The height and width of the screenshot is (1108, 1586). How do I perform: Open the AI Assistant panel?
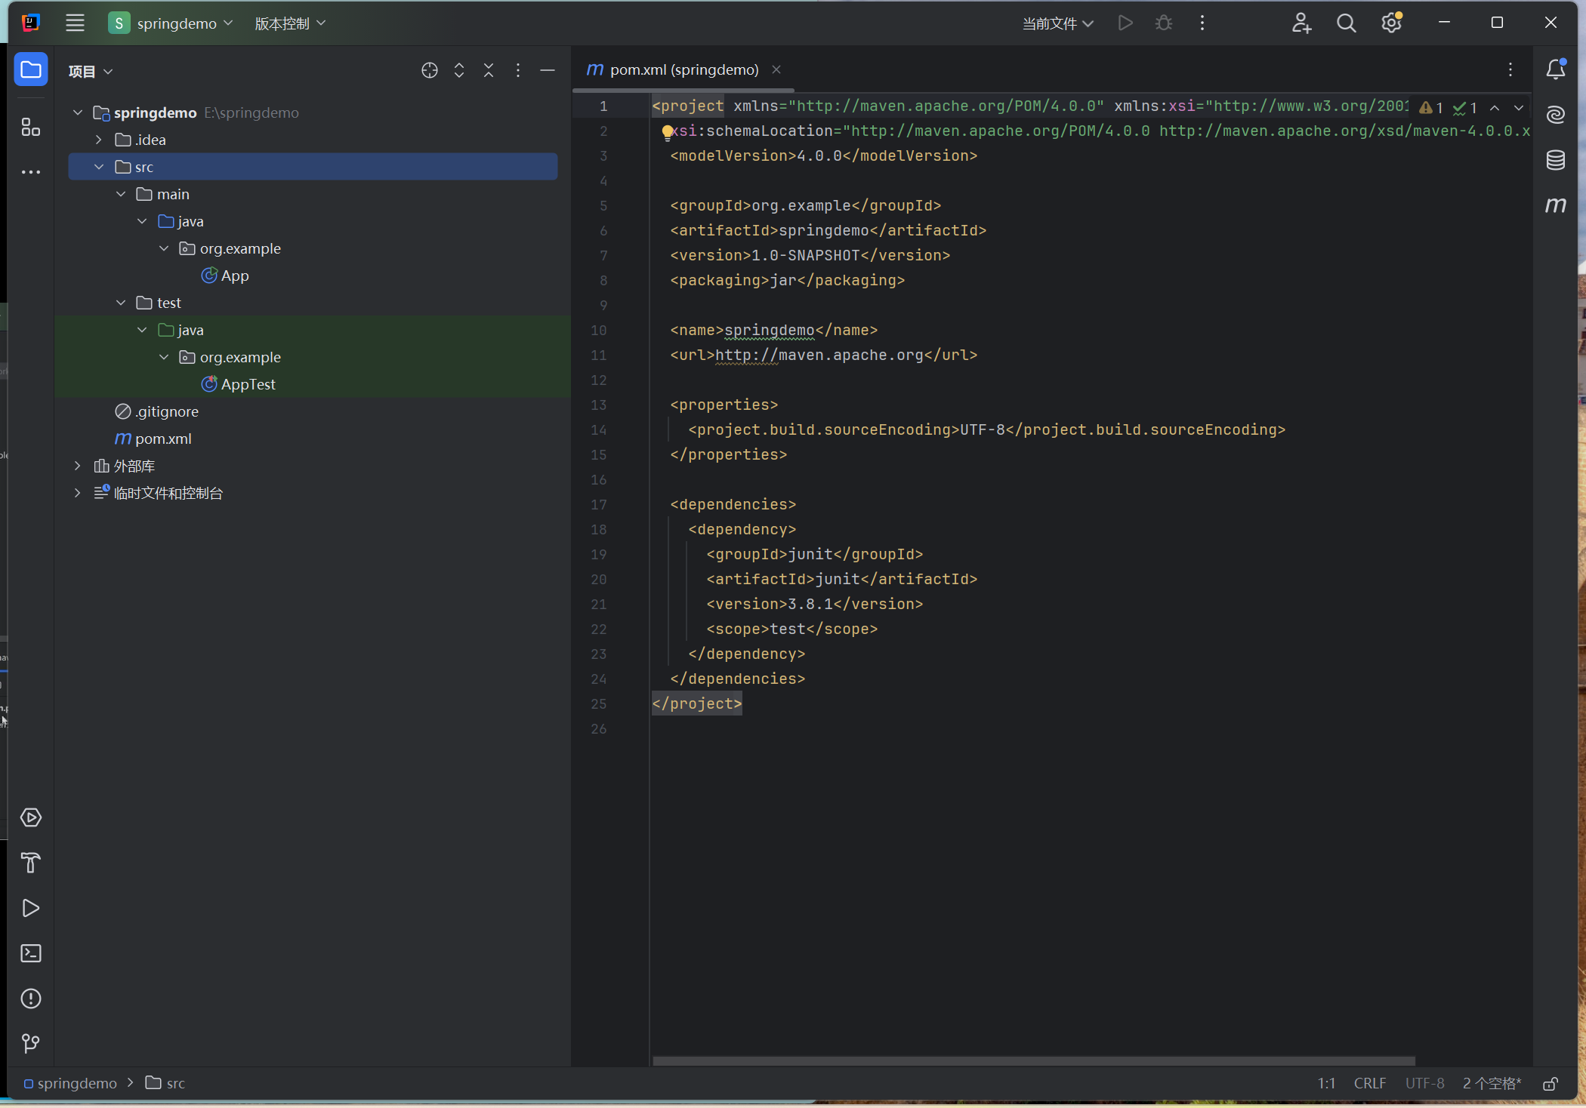click(x=1555, y=115)
